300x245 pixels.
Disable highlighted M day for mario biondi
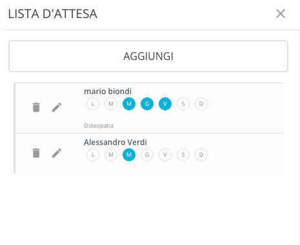[129, 104]
